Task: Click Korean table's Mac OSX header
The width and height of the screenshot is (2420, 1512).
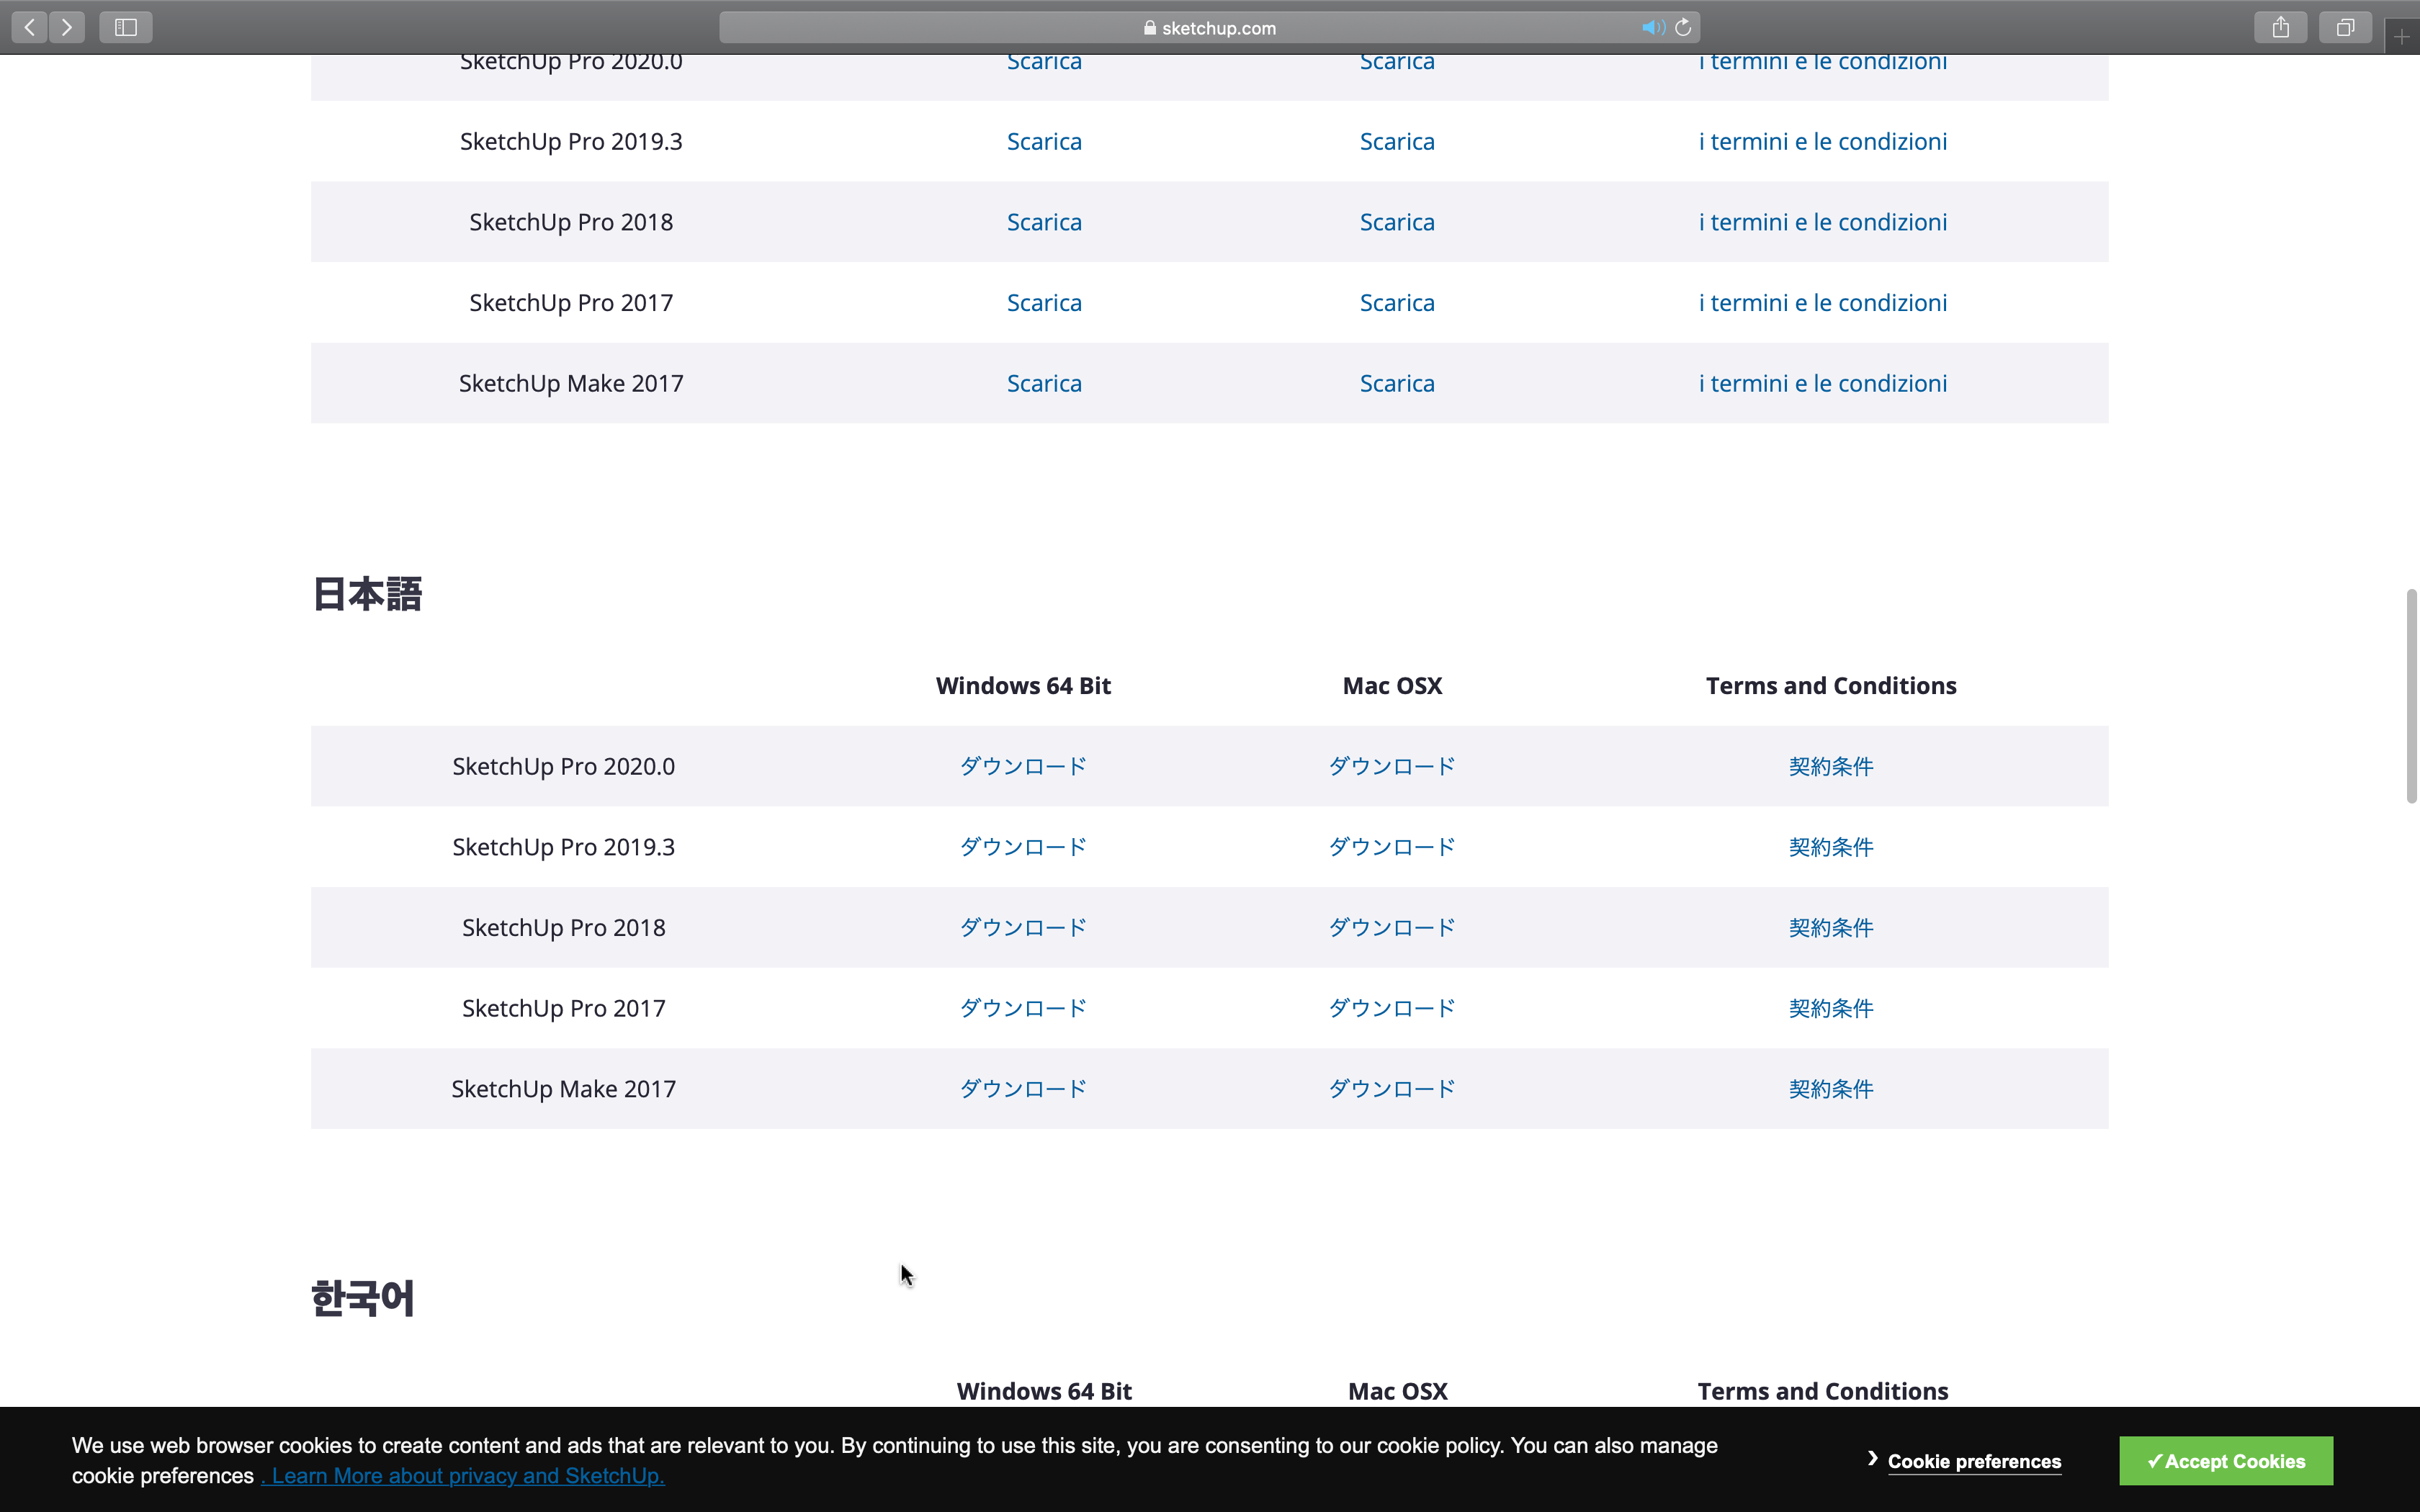Action: pyautogui.click(x=1397, y=1391)
